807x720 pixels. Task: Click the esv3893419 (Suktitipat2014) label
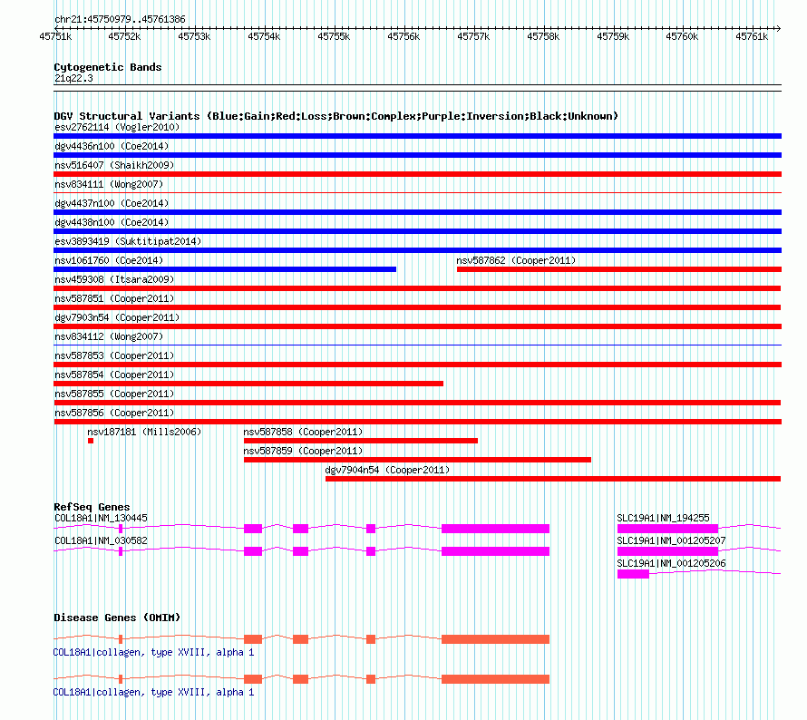pyautogui.click(x=128, y=241)
